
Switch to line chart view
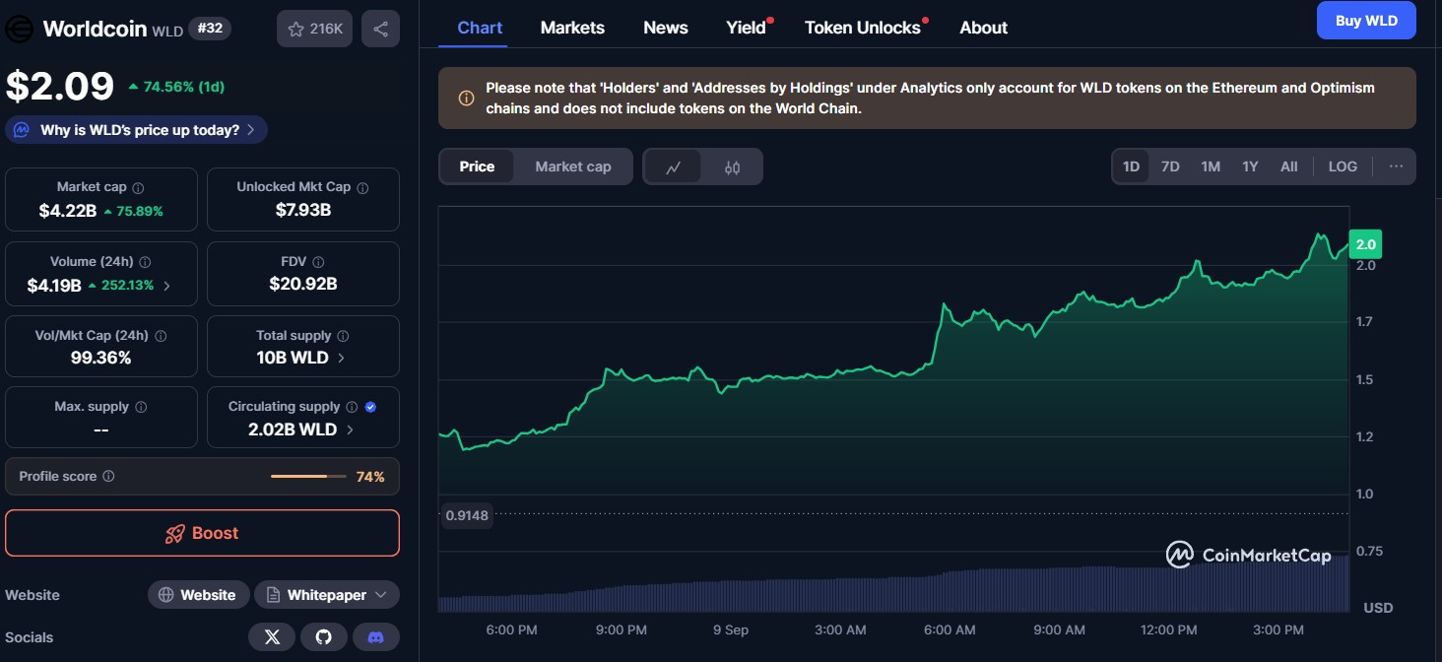674,167
